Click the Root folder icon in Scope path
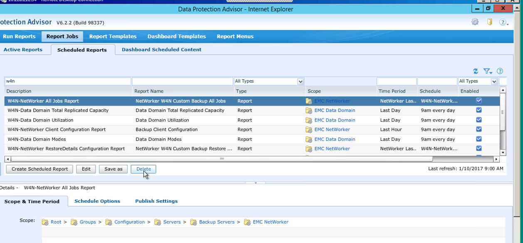Screen dimensions: 523x243 pos(45,222)
